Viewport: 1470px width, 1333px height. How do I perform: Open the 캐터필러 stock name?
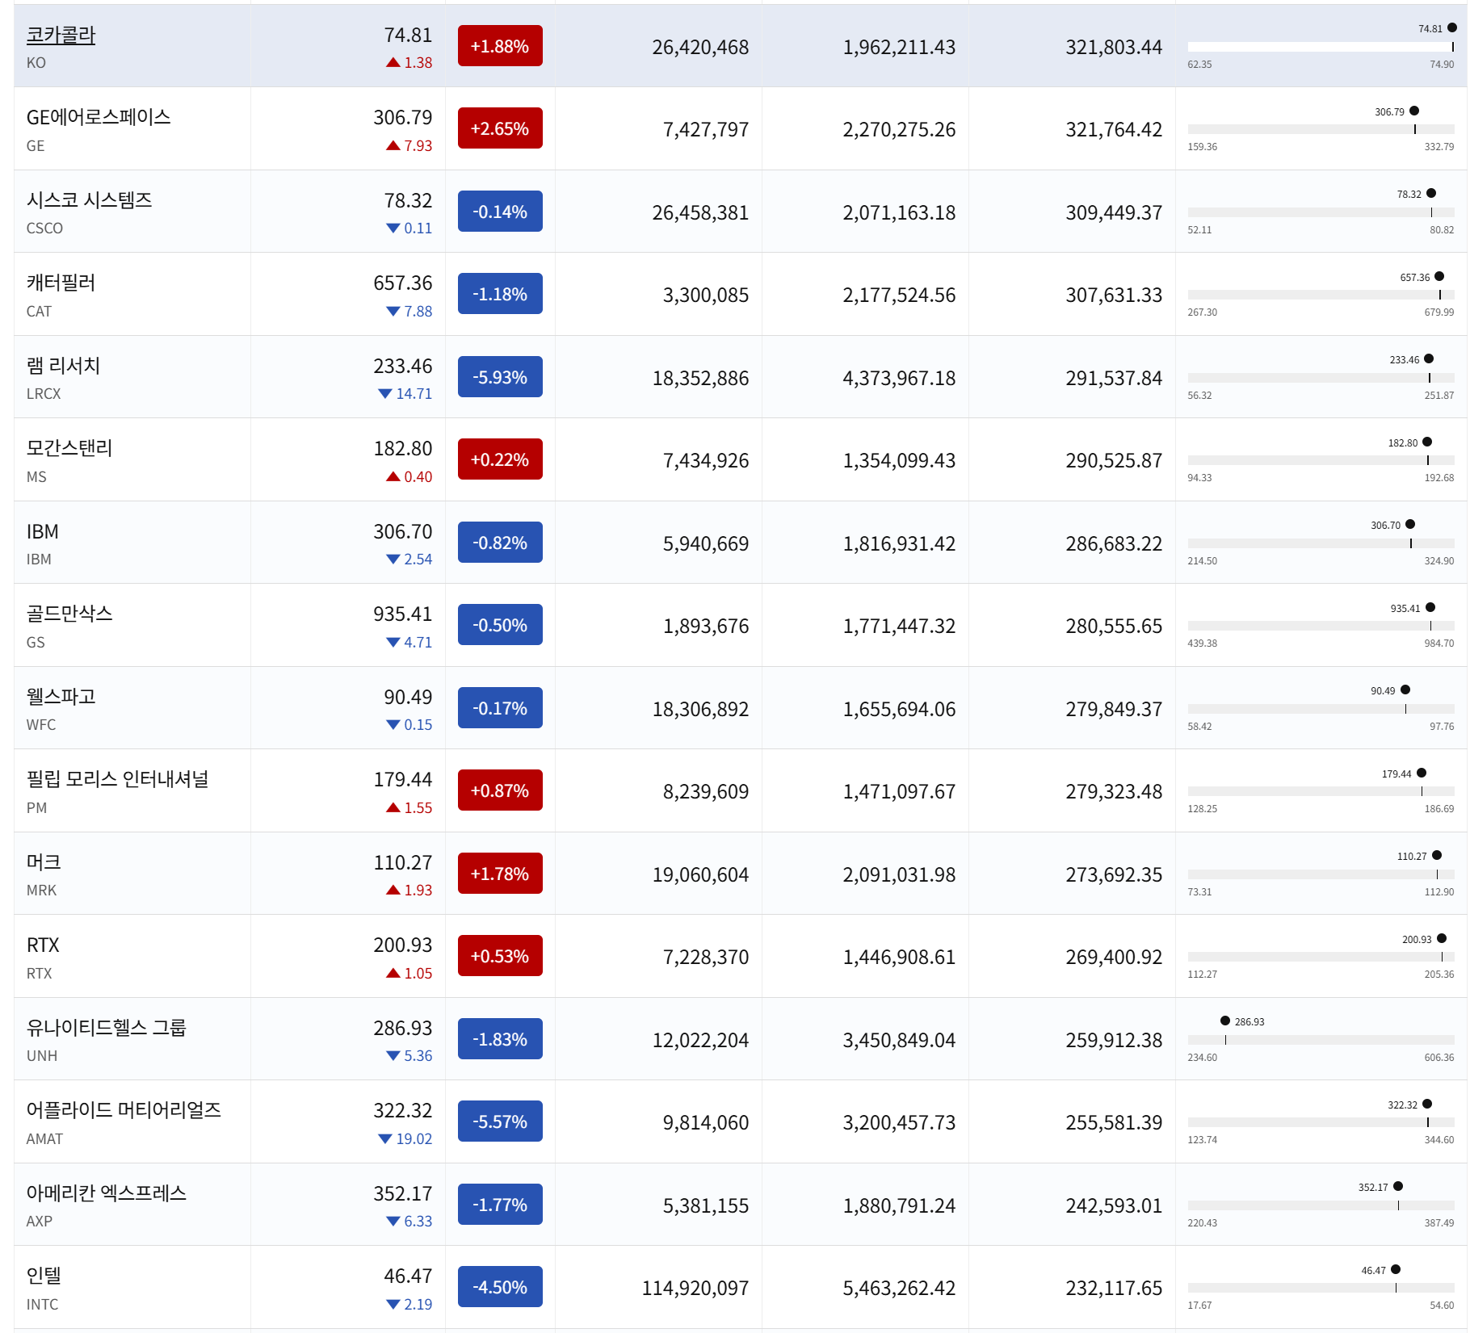click(61, 283)
